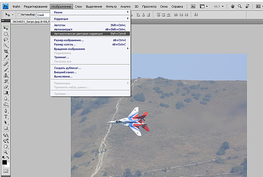Open the Move tool preset picker arrow

click(12, 15)
